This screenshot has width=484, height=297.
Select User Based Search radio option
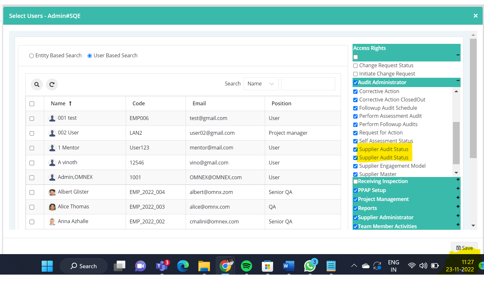click(90, 56)
